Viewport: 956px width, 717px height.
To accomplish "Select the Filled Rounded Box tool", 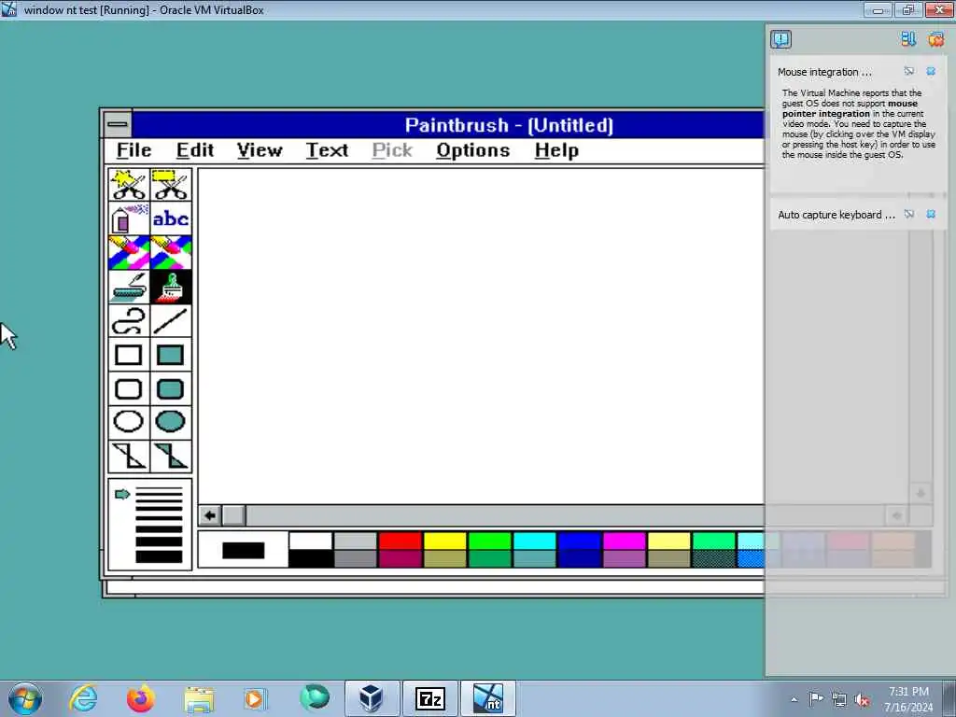I will tap(171, 388).
